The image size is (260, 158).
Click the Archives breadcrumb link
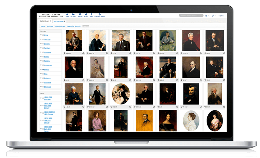[50, 26]
